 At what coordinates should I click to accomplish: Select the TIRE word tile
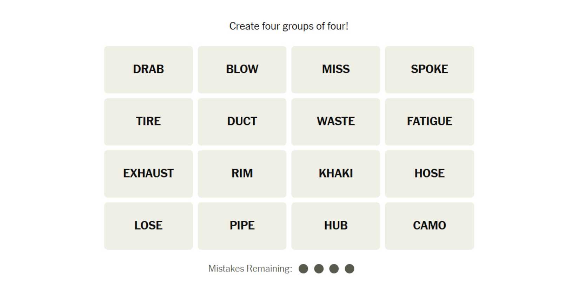click(148, 122)
